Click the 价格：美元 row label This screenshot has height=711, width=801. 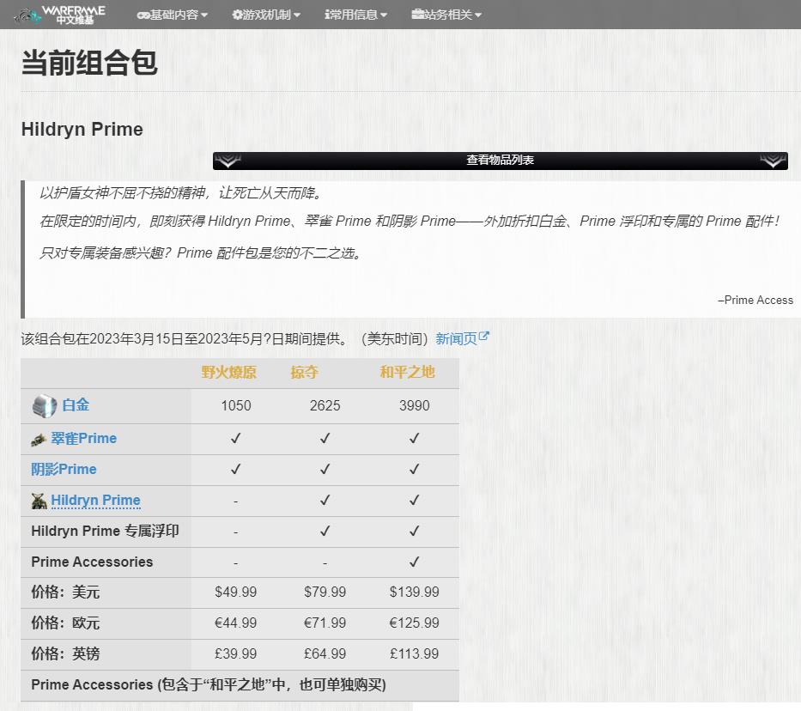(65, 592)
